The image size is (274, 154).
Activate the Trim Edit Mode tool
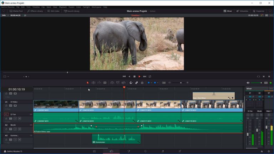point(93,83)
